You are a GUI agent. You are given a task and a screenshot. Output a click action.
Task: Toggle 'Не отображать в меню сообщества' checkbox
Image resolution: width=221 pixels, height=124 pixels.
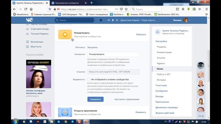coord(89,80)
